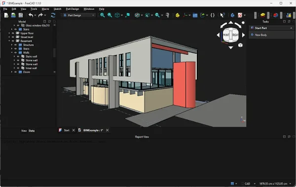
Task: Create a new document from the toolbar
Action: [x=6, y=15]
